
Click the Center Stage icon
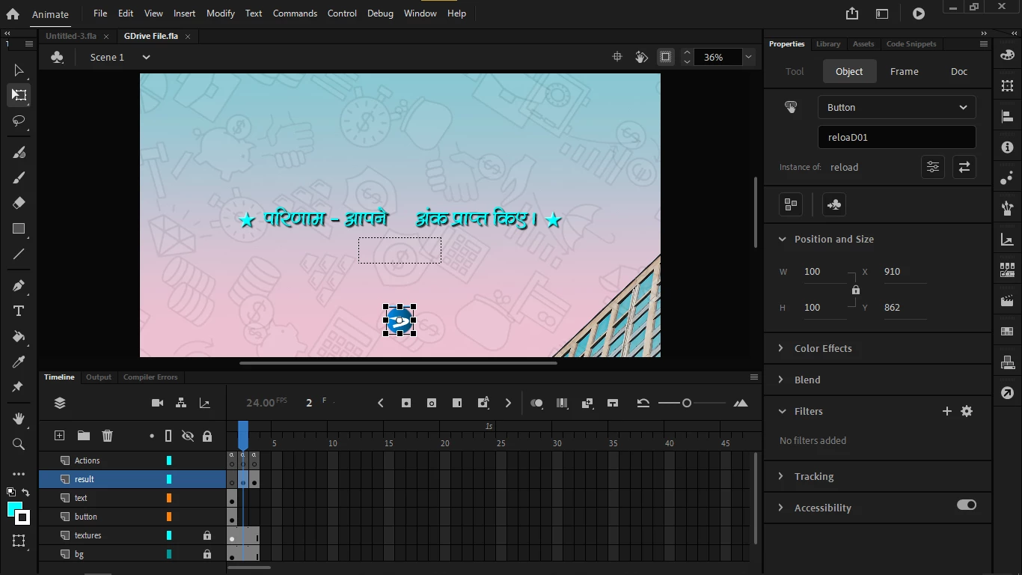point(617,57)
